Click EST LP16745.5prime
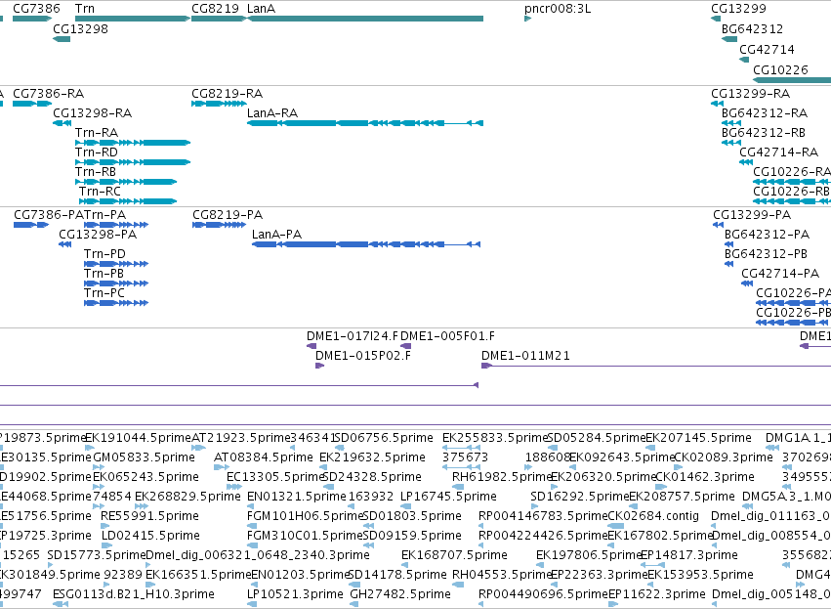 [x=405, y=507]
